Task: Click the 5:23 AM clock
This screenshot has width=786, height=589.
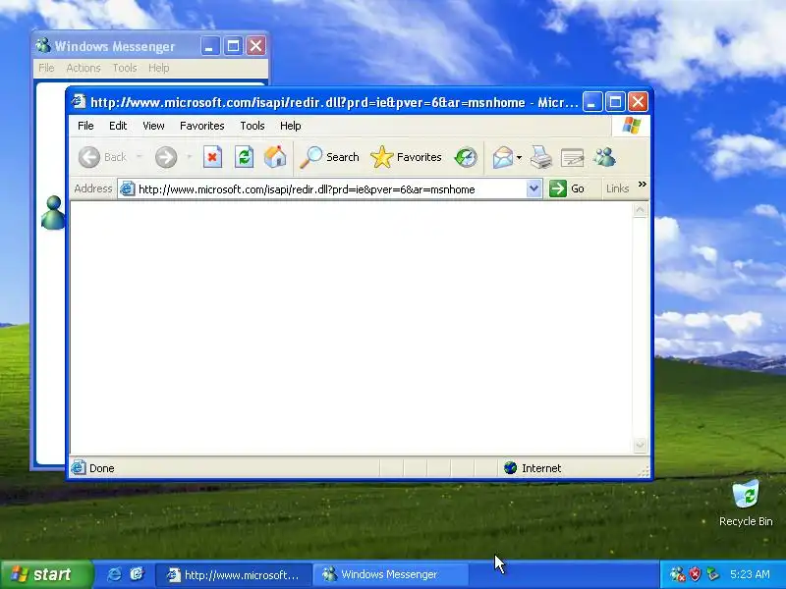Action: 750,574
